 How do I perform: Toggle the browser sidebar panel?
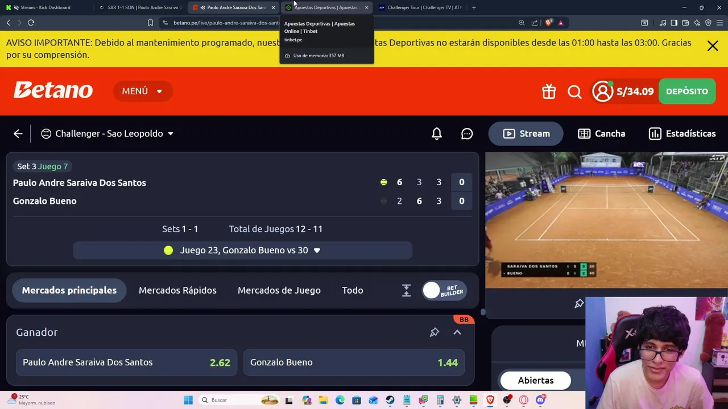point(674,23)
